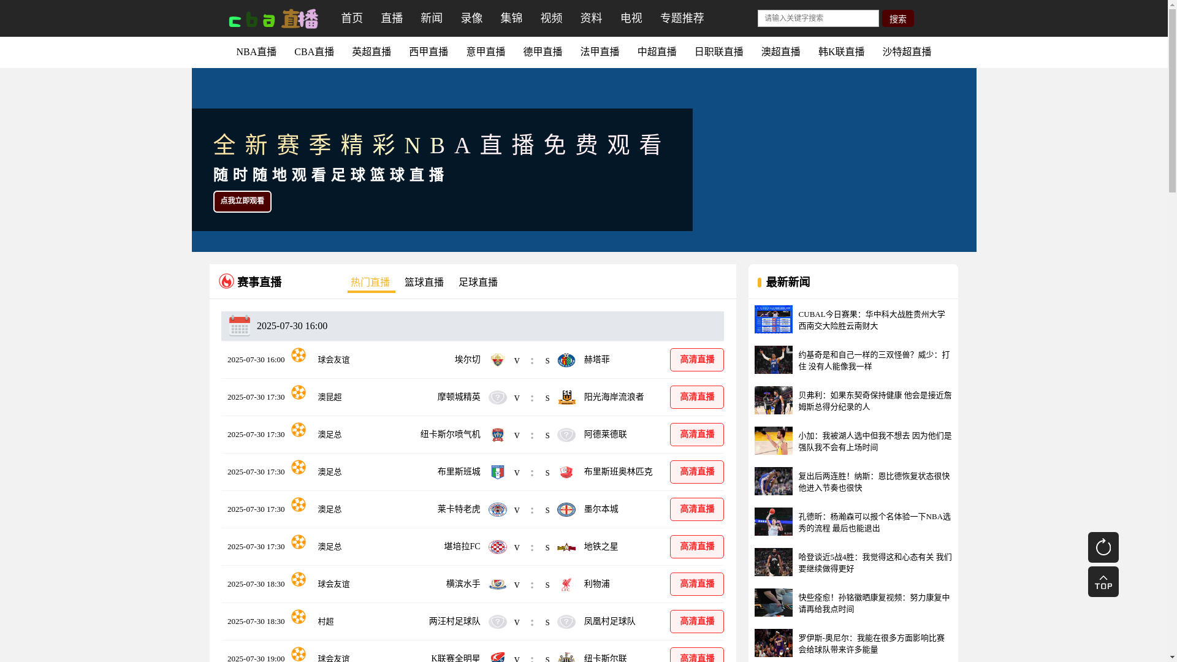The image size is (1177, 662).
Task: Click 凤凰村足球队 placeholder crest
Action: (566, 622)
